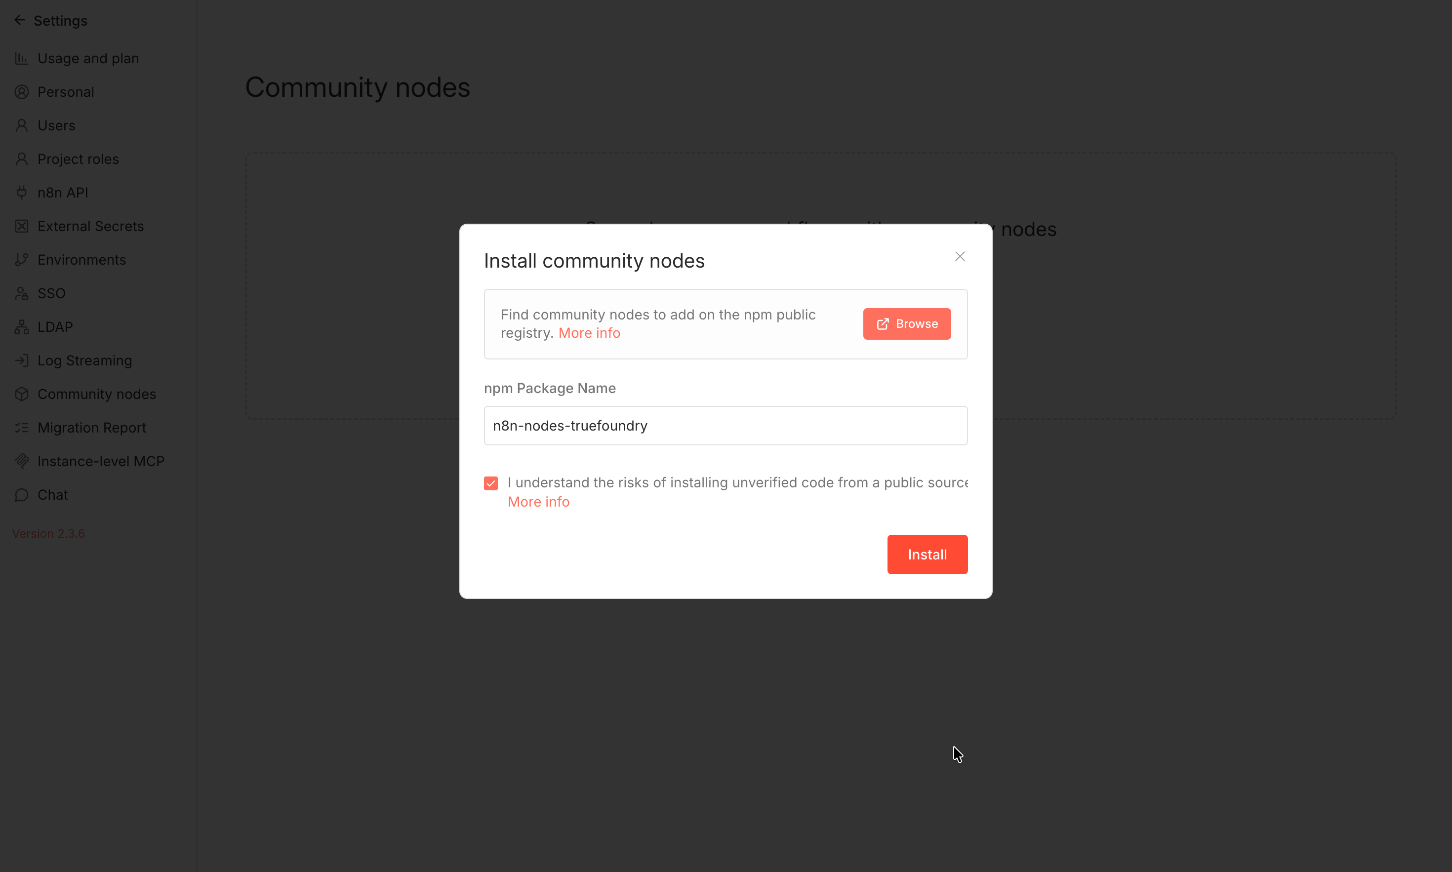Dismiss the Install community nodes dialog
Viewport: 1452px width, 872px height.
click(x=959, y=256)
